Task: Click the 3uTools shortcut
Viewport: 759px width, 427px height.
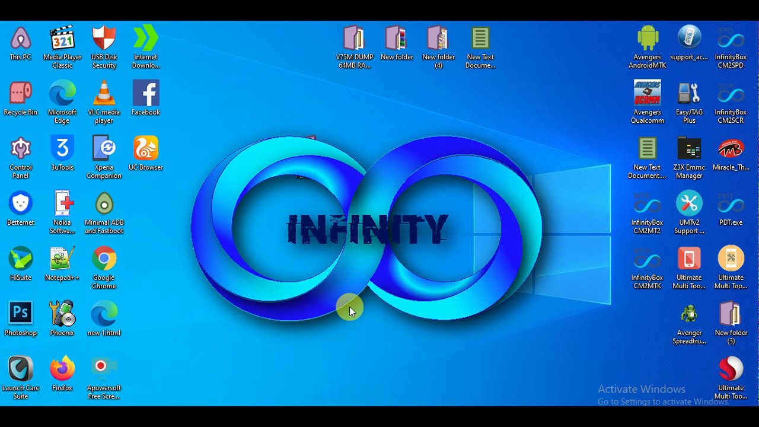Action: [62, 154]
